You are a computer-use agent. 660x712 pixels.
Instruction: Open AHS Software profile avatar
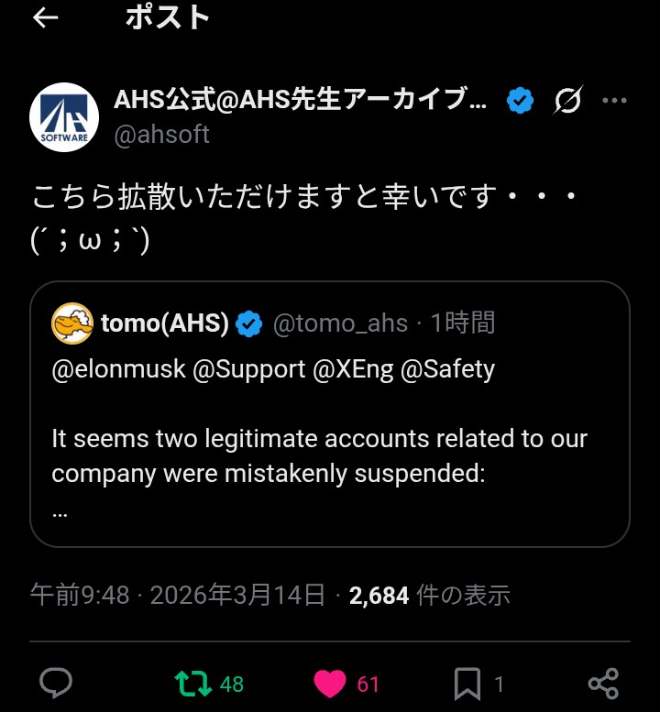[64, 116]
